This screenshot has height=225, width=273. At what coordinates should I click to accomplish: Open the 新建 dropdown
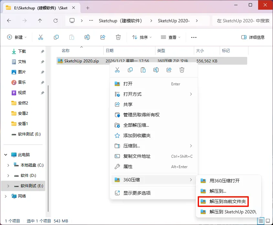[17, 37]
